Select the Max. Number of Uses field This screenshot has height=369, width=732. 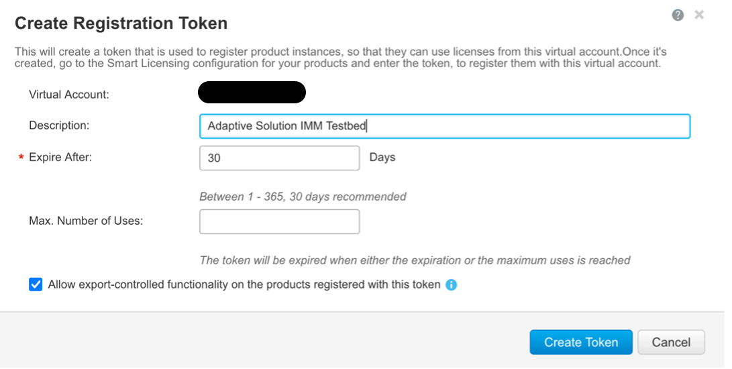point(279,221)
